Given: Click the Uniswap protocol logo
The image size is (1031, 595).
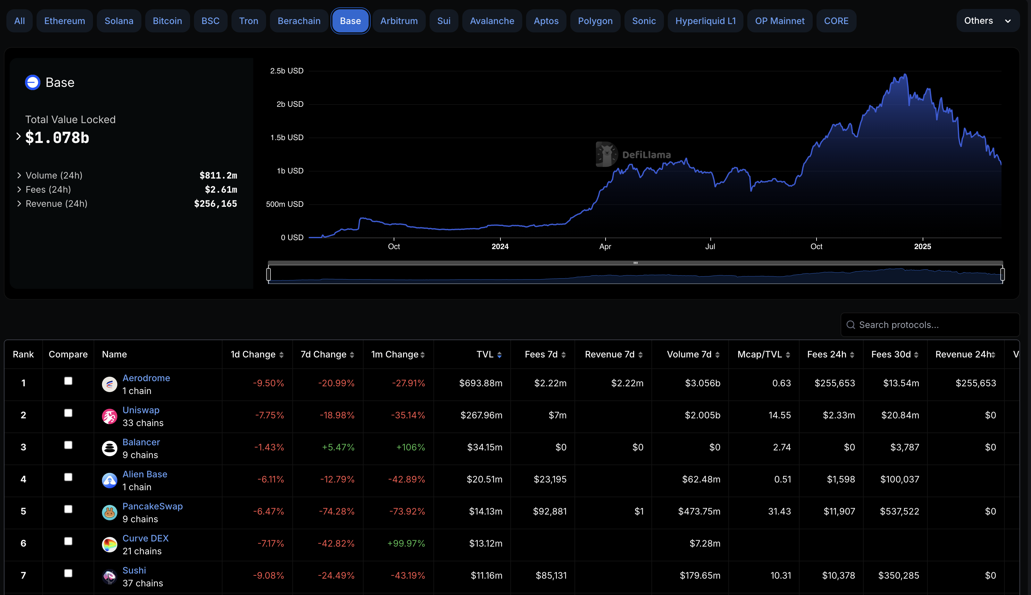Looking at the screenshot, I should pyautogui.click(x=110, y=416).
